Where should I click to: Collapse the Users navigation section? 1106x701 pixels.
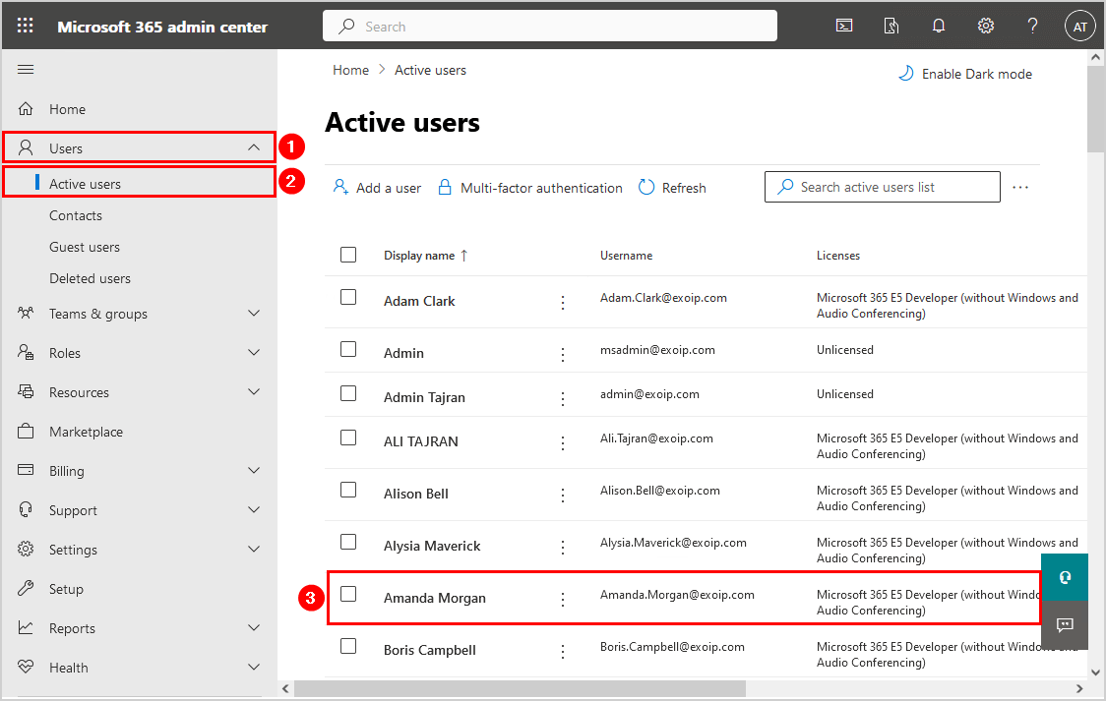coord(254,148)
